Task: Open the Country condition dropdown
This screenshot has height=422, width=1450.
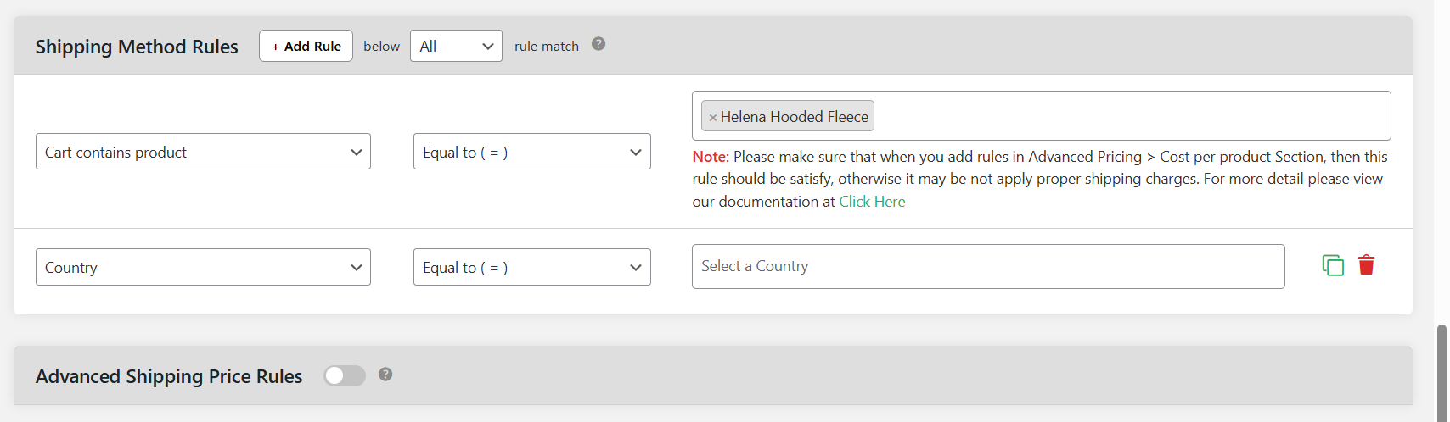Action: tap(203, 267)
